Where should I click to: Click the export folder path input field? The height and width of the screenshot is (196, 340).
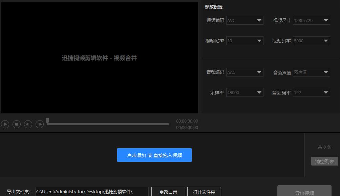91,191
